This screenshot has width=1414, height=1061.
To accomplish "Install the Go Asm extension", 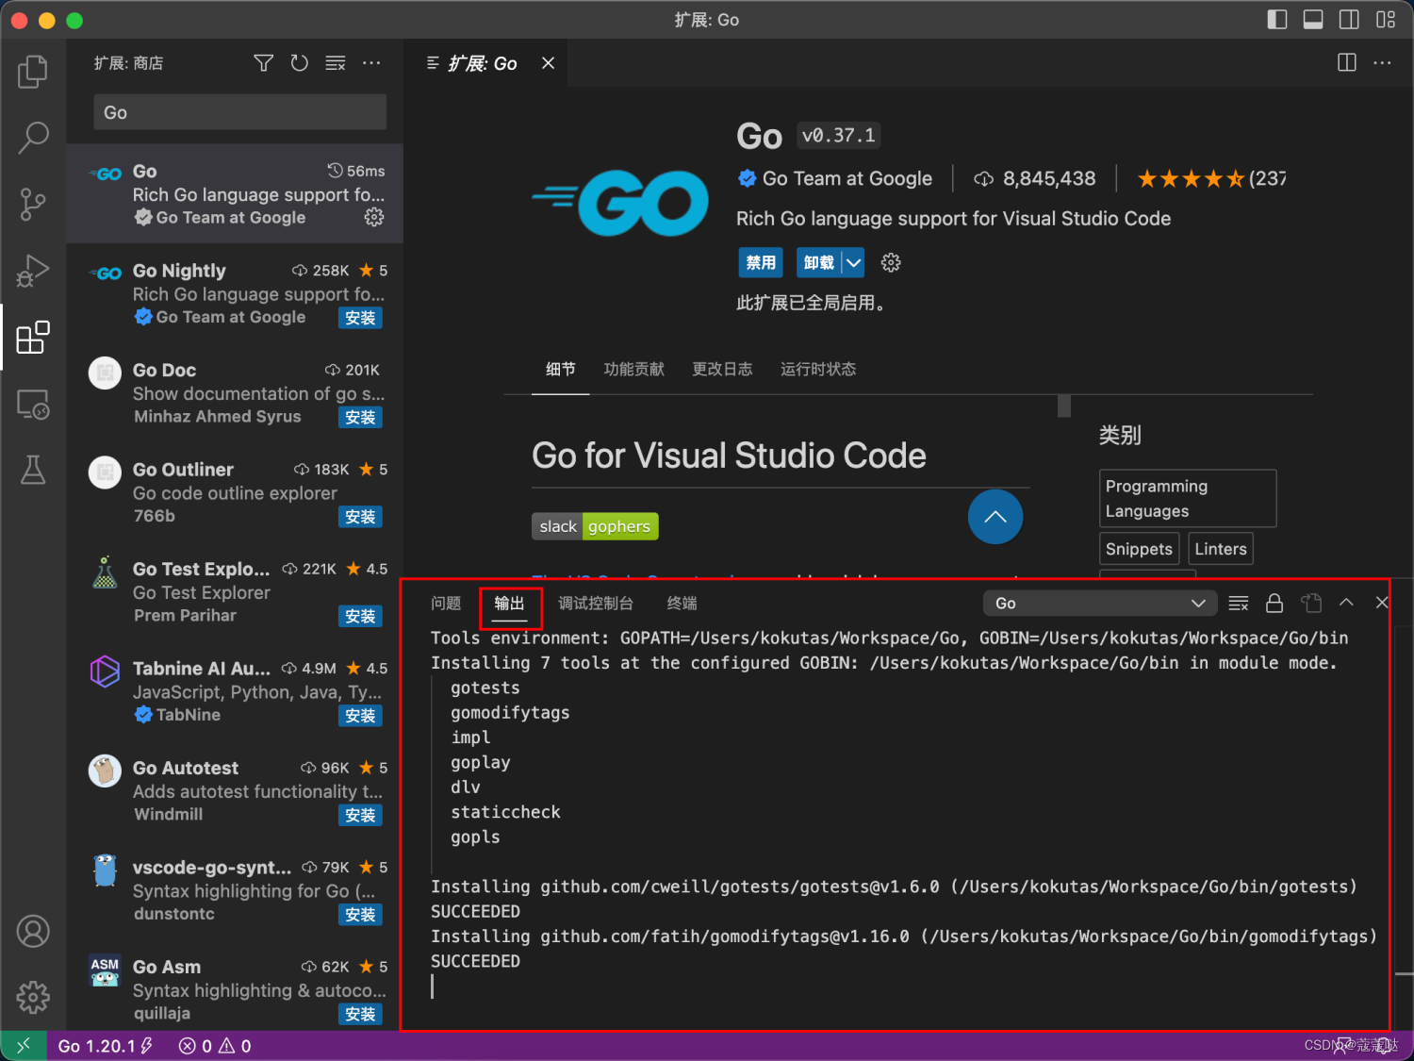I will click(360, 1014).
